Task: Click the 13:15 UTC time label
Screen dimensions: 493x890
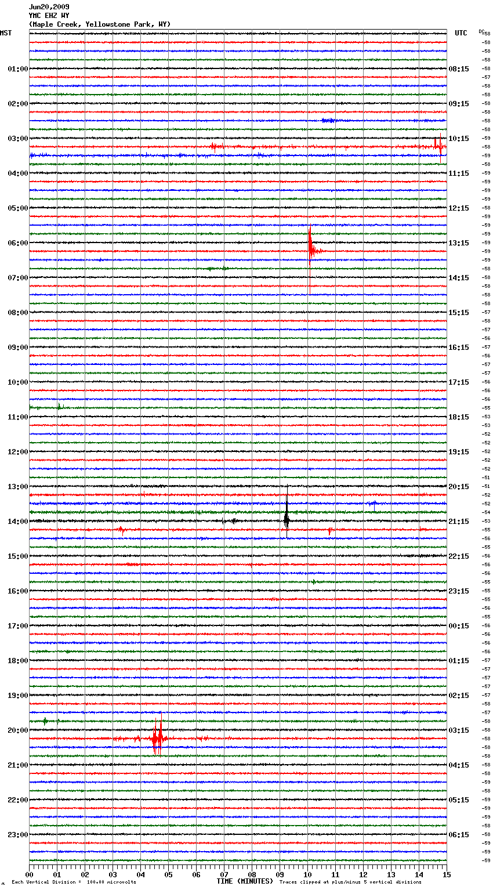Action: coord(459,243)
